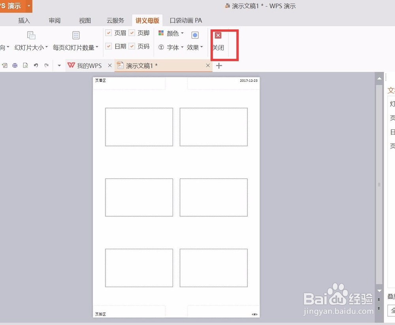The width and height of the screenshot is (395, 325).
Task: Click the redo arrow icon
Action: pos(46,66)
